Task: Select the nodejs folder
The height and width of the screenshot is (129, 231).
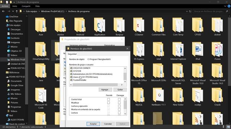Action: (x=198, y=97)
